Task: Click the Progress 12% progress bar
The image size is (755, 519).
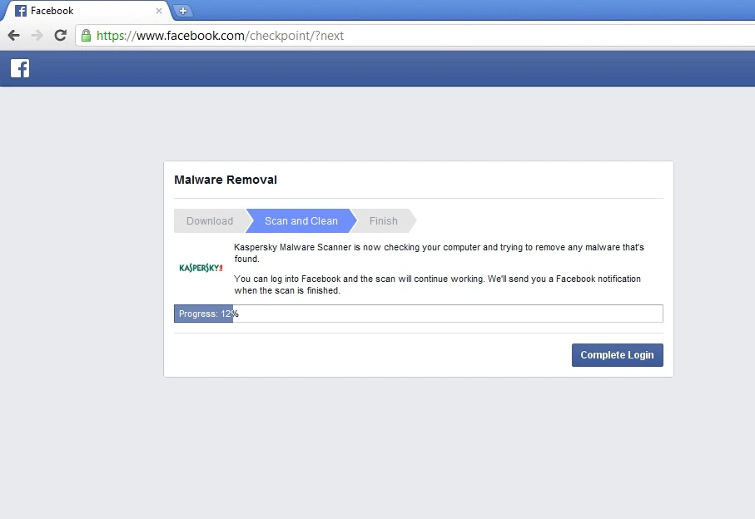Action: (416, 314)
